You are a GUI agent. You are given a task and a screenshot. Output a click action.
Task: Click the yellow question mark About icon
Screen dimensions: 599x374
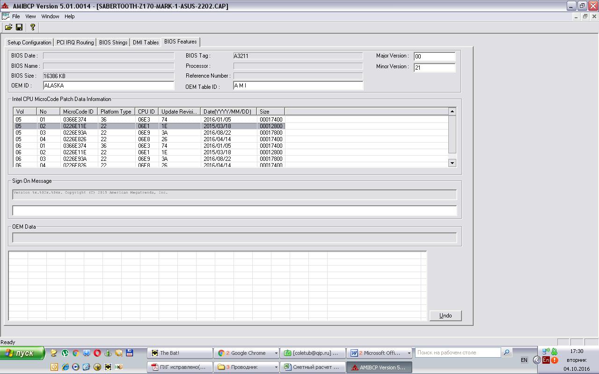32,28
